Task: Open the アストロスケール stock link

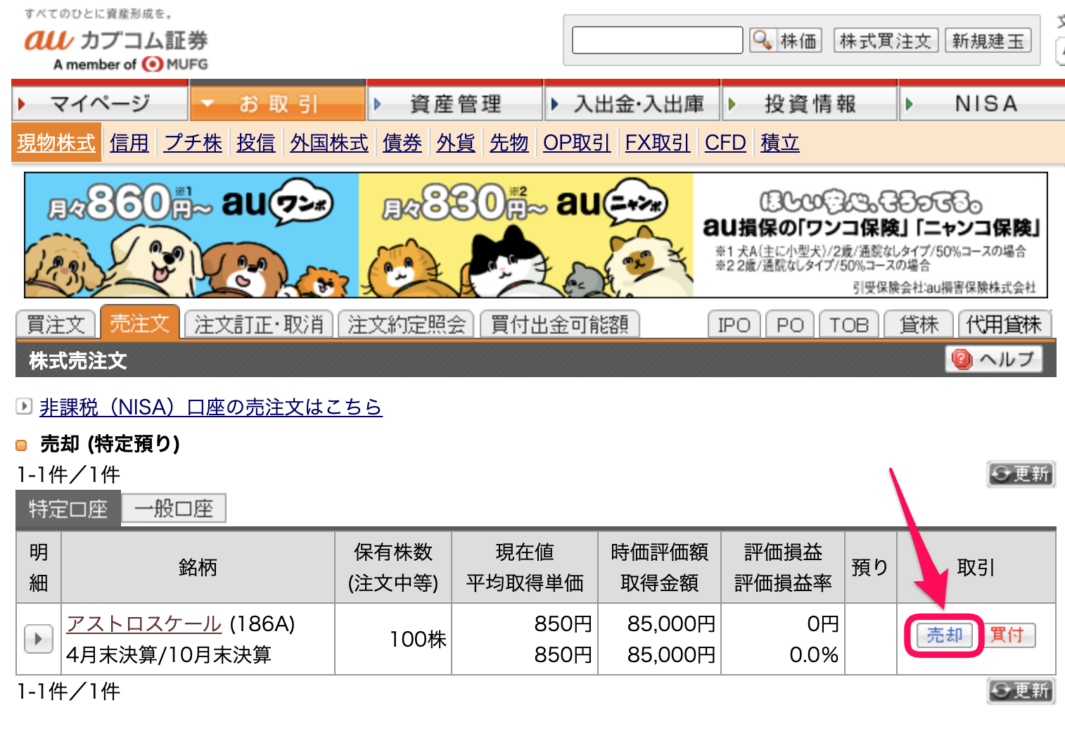Action: tap(144, 623)
